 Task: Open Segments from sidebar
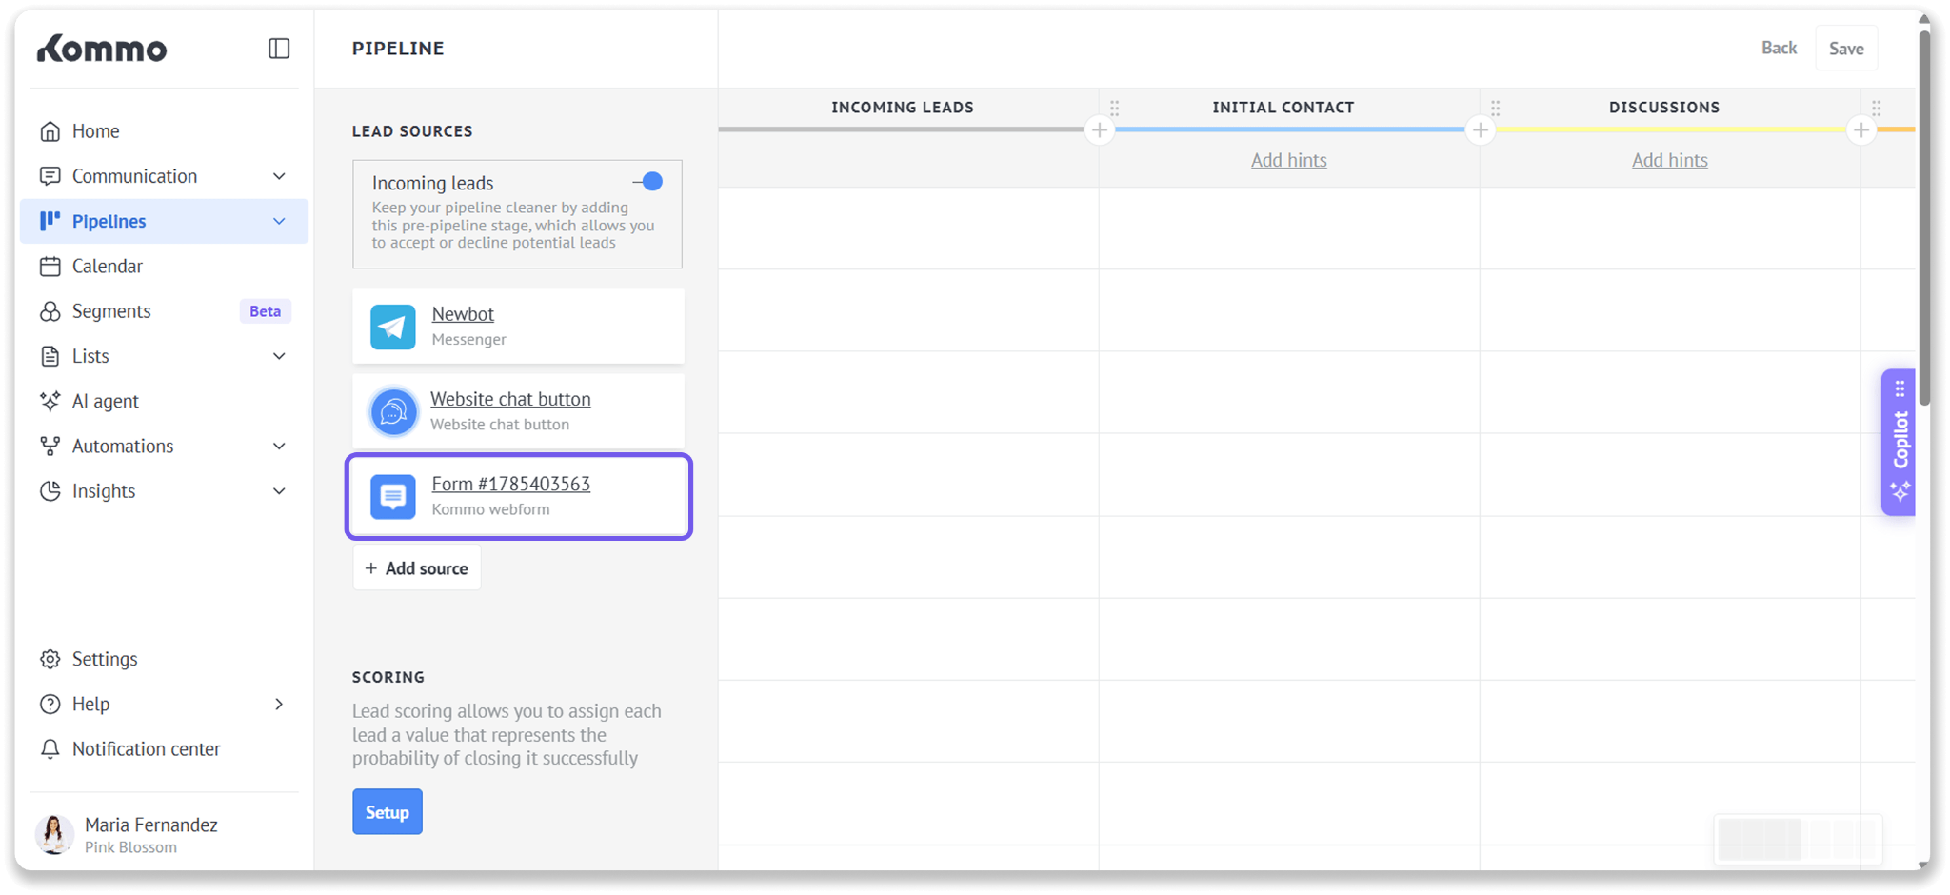point(164,311)
